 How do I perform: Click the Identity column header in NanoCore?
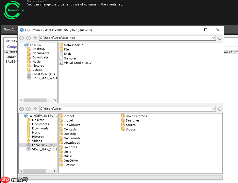click(11, 41)
